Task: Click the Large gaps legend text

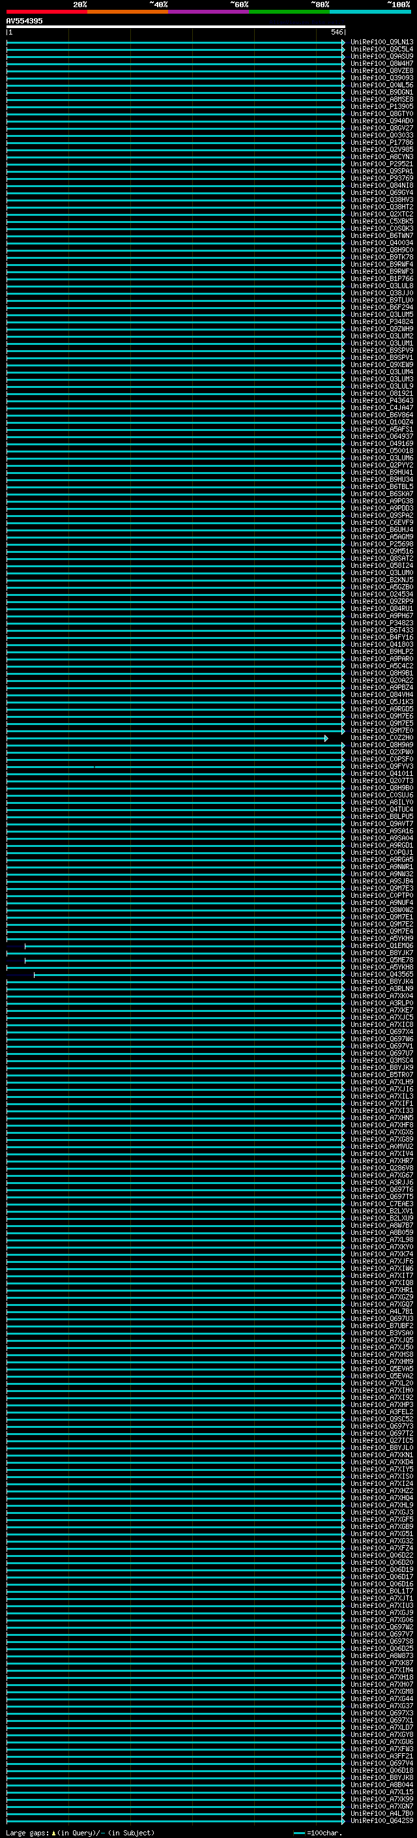Action: [80, 1833]
